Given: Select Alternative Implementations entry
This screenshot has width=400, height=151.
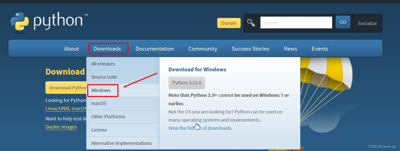Looking at the screenshot, I should tap(123, 143).
